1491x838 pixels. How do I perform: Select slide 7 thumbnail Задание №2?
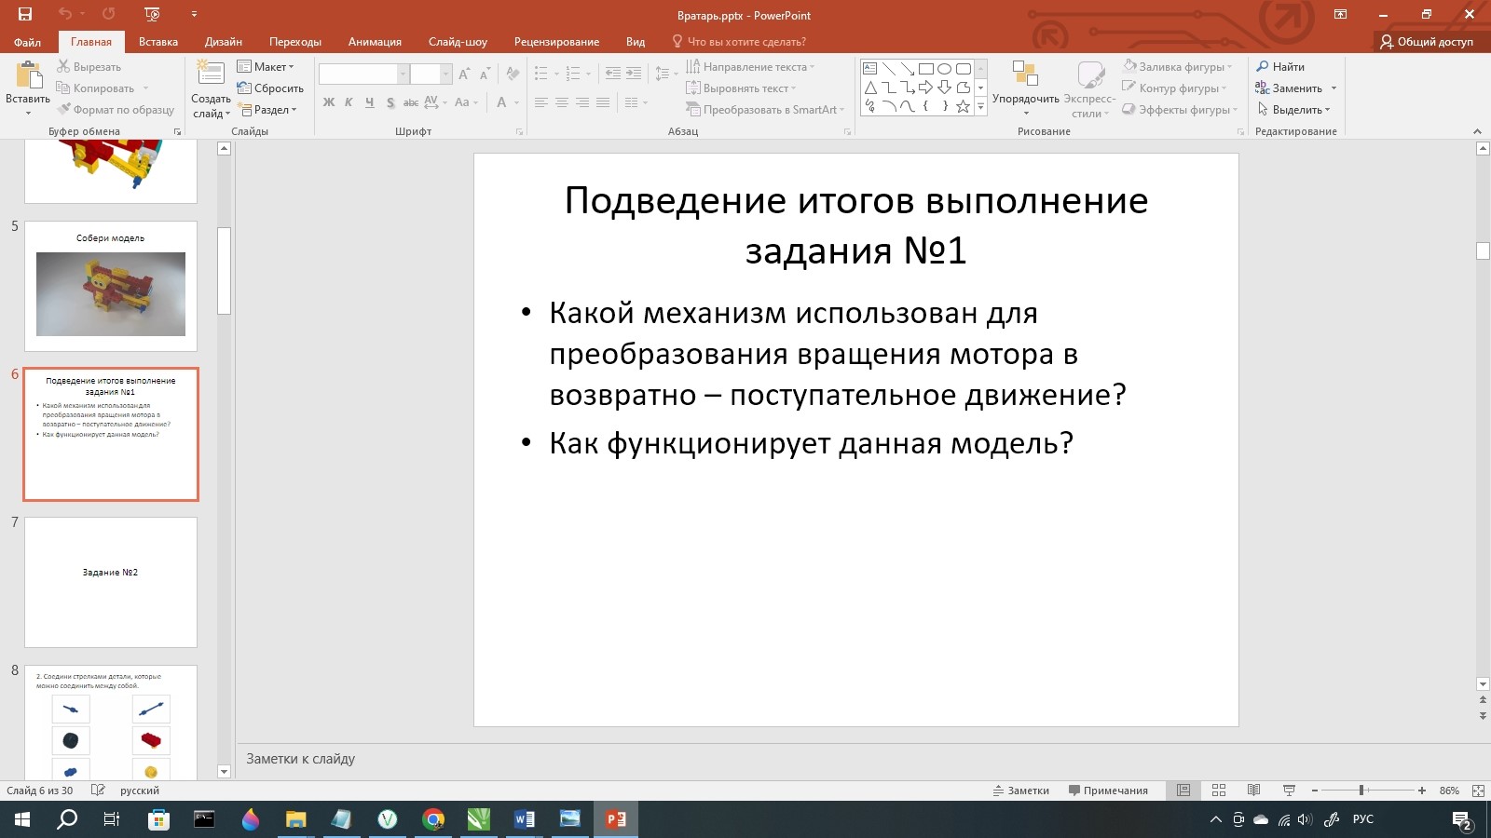(111, 582)
